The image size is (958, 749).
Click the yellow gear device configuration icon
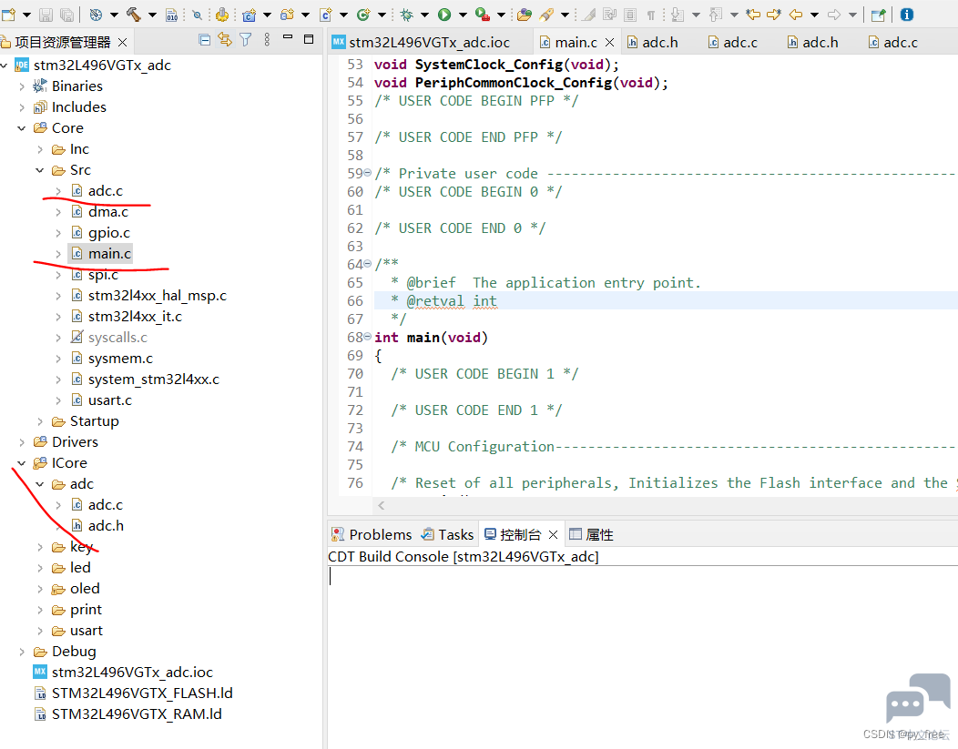[222, 14]
